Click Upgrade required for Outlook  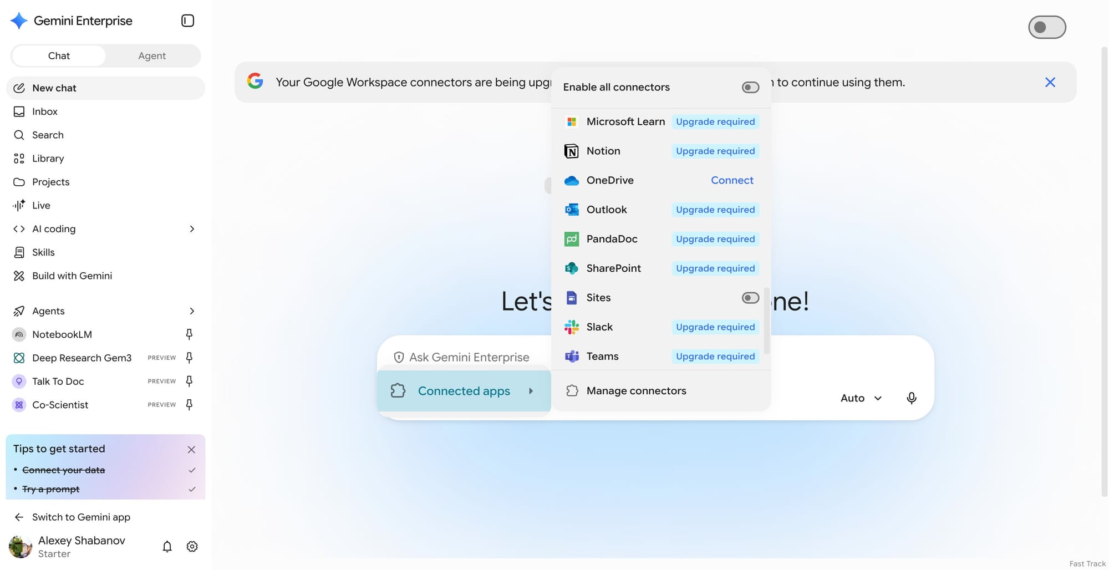point(715,210)
